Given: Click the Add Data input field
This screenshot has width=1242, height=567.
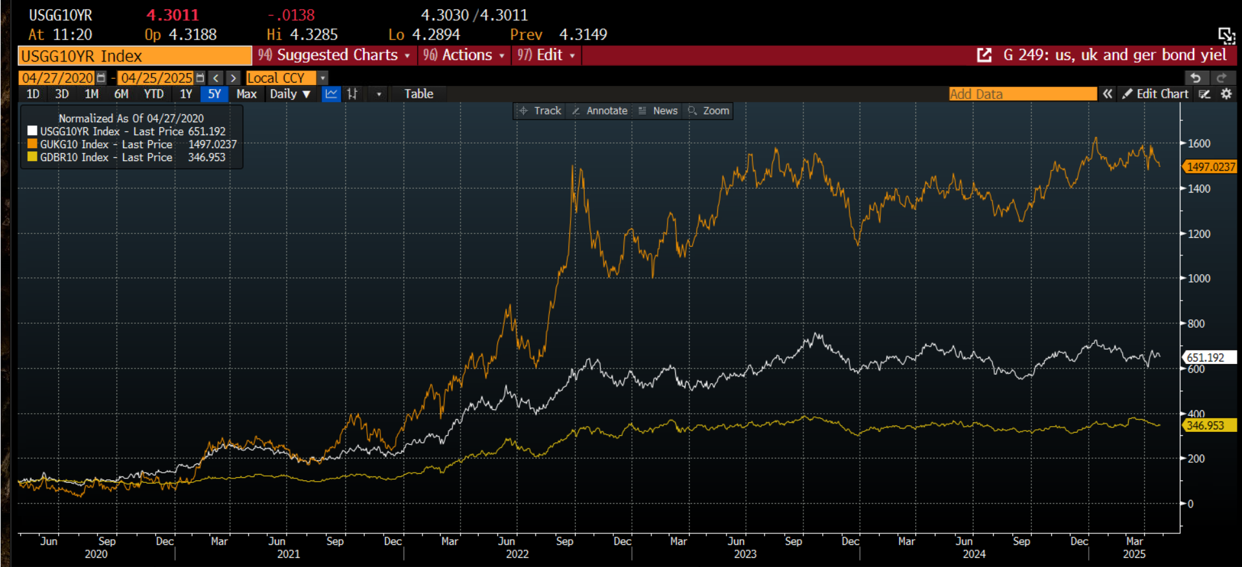Looking at the screenshot, I should pos(1023,94).
